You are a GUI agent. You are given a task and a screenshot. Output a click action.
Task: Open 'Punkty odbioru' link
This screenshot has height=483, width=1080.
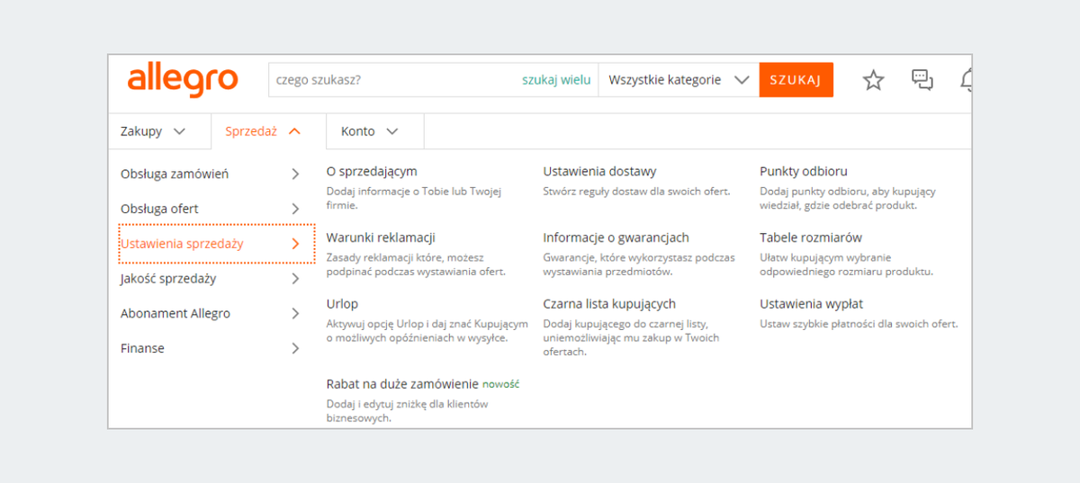point(804,171)
